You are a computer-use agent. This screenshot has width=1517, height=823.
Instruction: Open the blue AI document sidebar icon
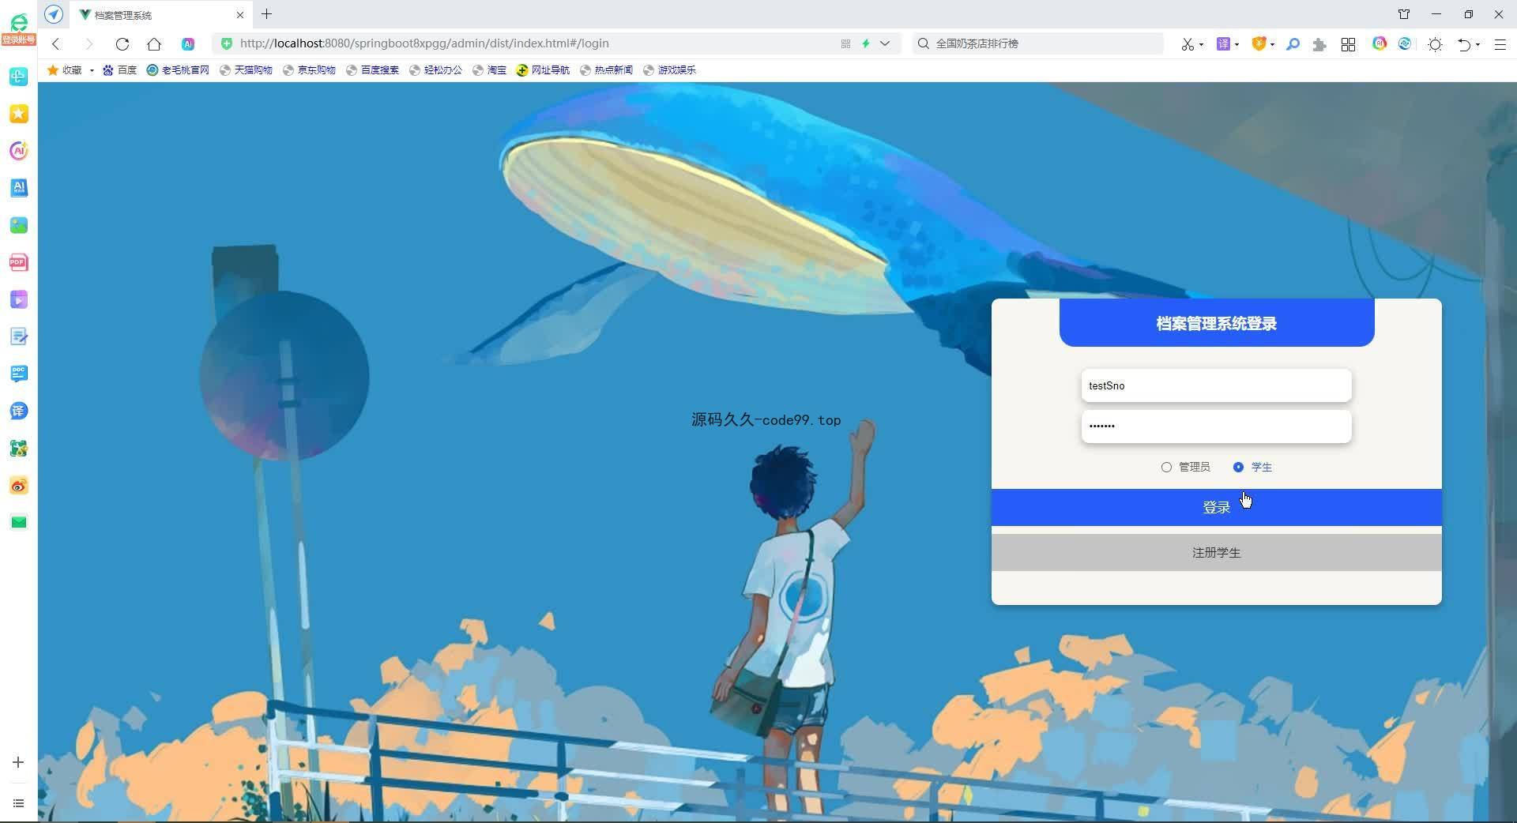[19, 188]
